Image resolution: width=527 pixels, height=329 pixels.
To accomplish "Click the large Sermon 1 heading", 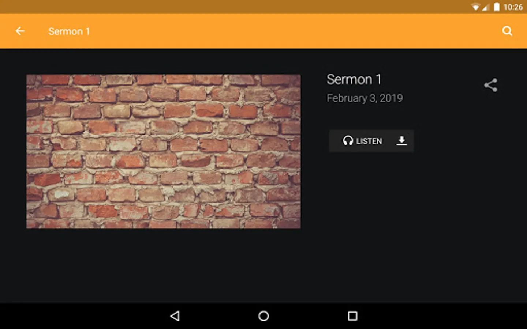I will (x=354, y=79).
